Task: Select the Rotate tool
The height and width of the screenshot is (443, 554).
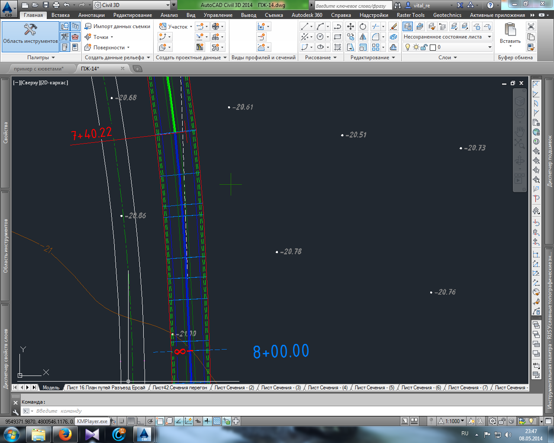Action: click(x=363, y=26)
